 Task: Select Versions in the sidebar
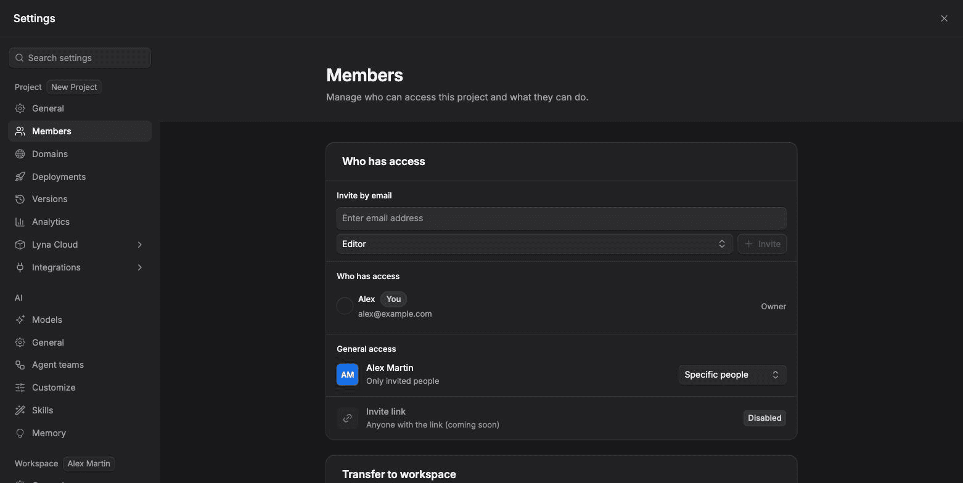click(80, 199)
